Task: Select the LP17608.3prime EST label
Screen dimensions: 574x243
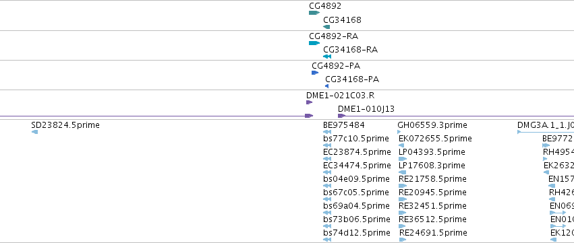Action: 432,166
